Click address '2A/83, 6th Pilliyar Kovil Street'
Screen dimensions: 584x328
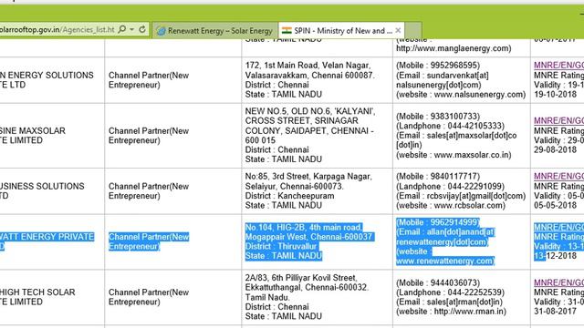(301, 278)
